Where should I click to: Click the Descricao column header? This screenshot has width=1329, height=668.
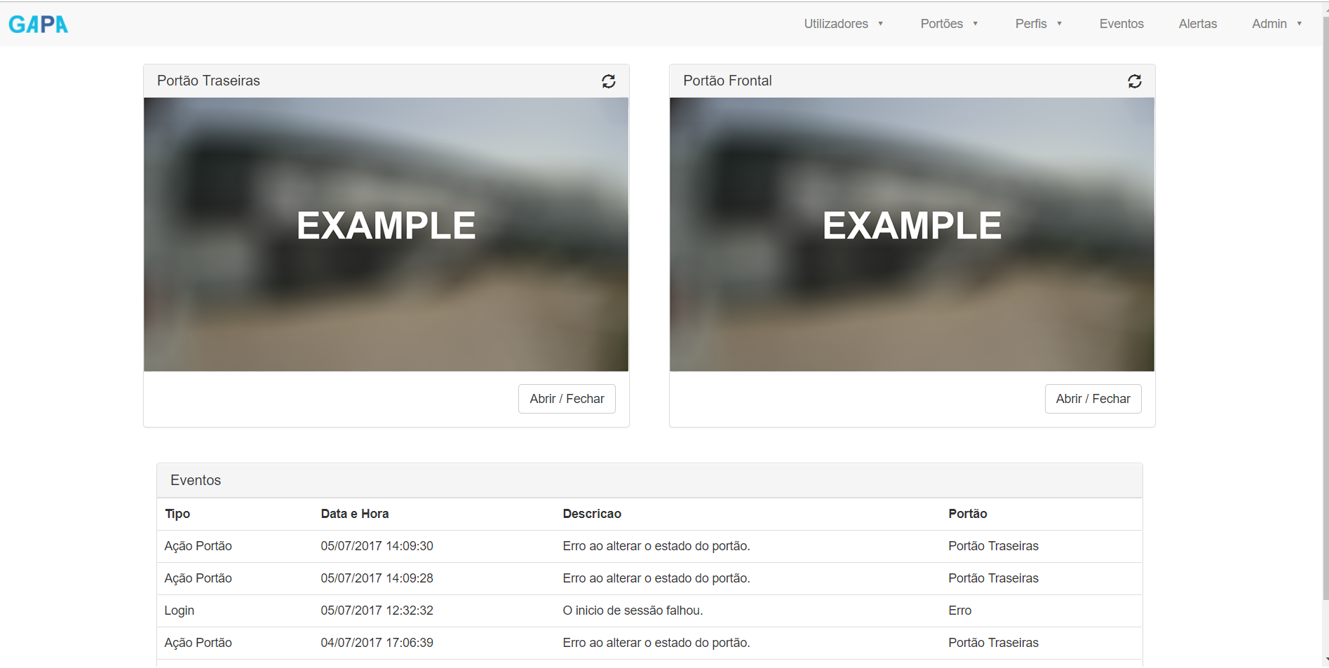[x=592, y=514]
